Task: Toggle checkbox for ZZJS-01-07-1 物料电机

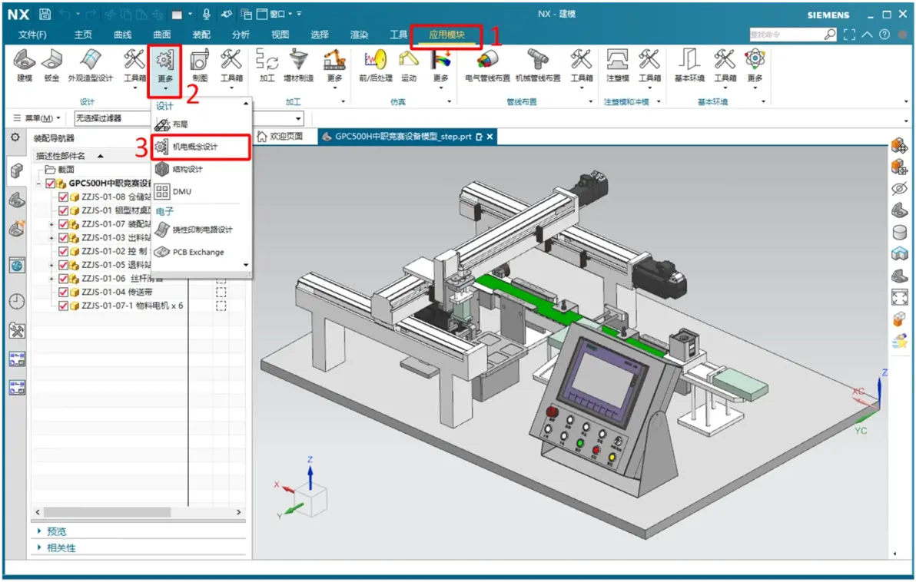Action: pyautogui.click(x=63, y=306)
